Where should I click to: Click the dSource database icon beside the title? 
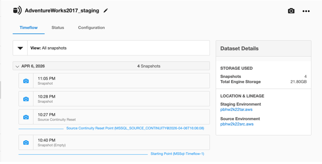[x=17, y=10]
